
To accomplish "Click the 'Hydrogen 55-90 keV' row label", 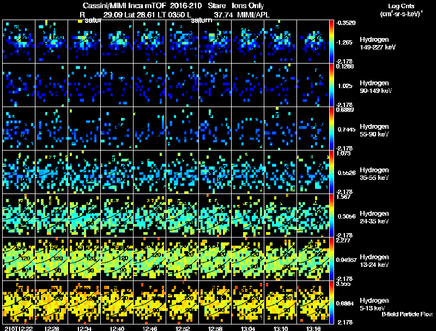I will 374,130.
